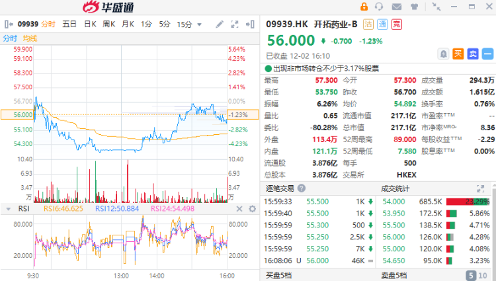496x281 pixels.
Task: Close the RSI indicator panel
Action: click(x=239, y=209)
